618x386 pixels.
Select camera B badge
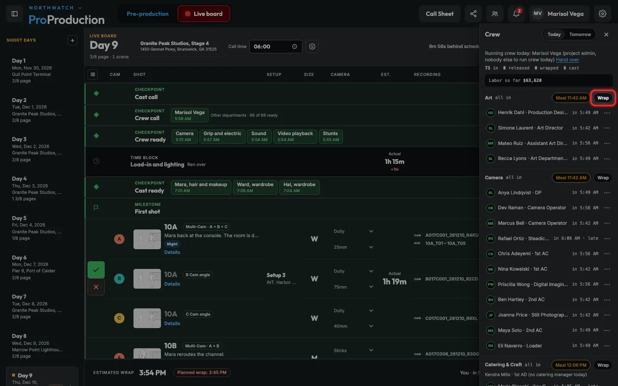pyautogui.click(x=119, y=279)
